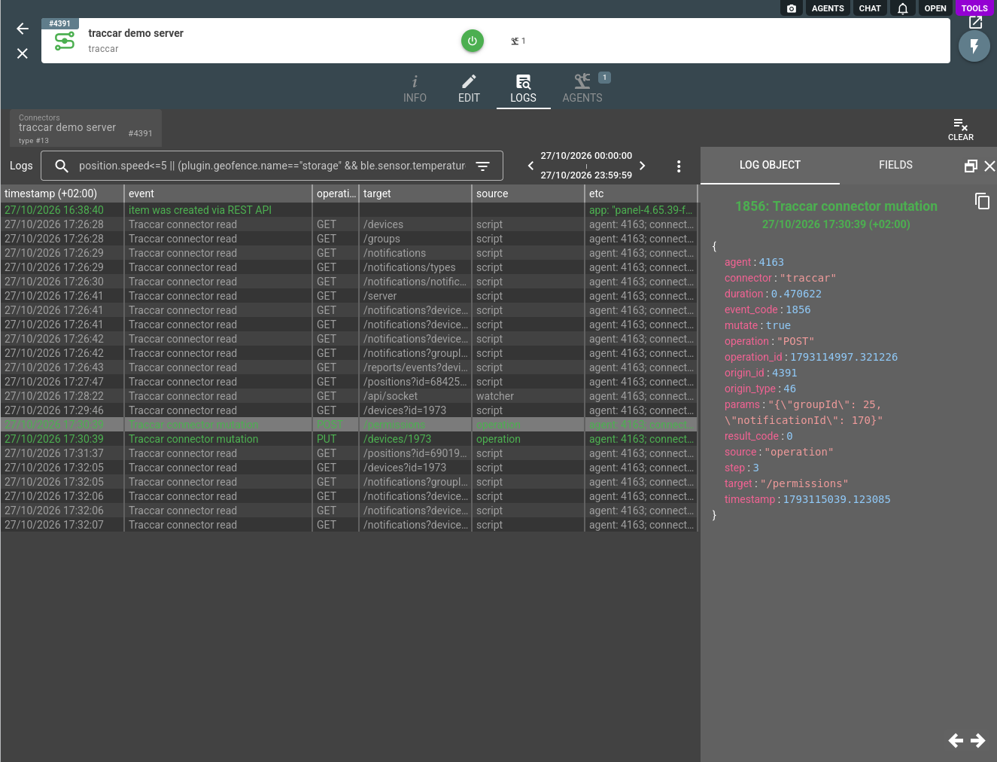997x762 pixels.
Task: Focus the logs filter expression field
Action: tap(272, 166)
